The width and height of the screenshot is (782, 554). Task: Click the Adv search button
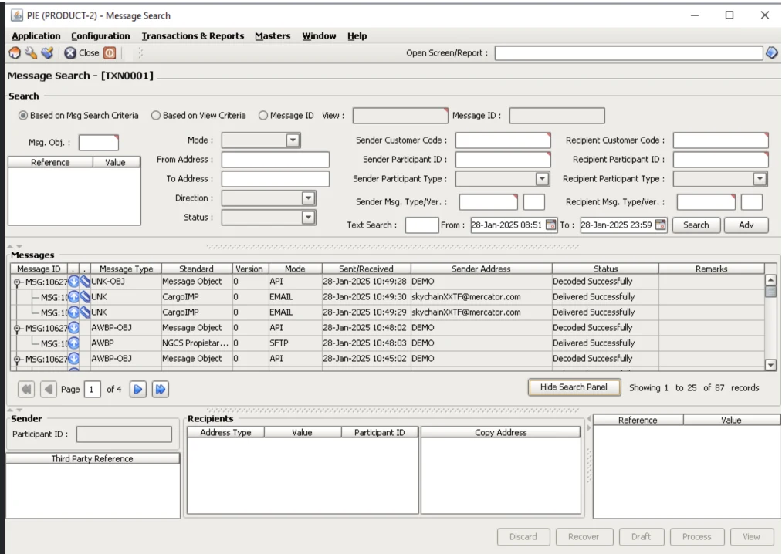coord(746,225)
